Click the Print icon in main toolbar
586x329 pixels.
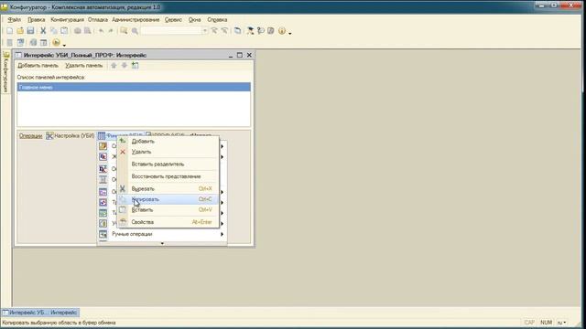(77, 31)
